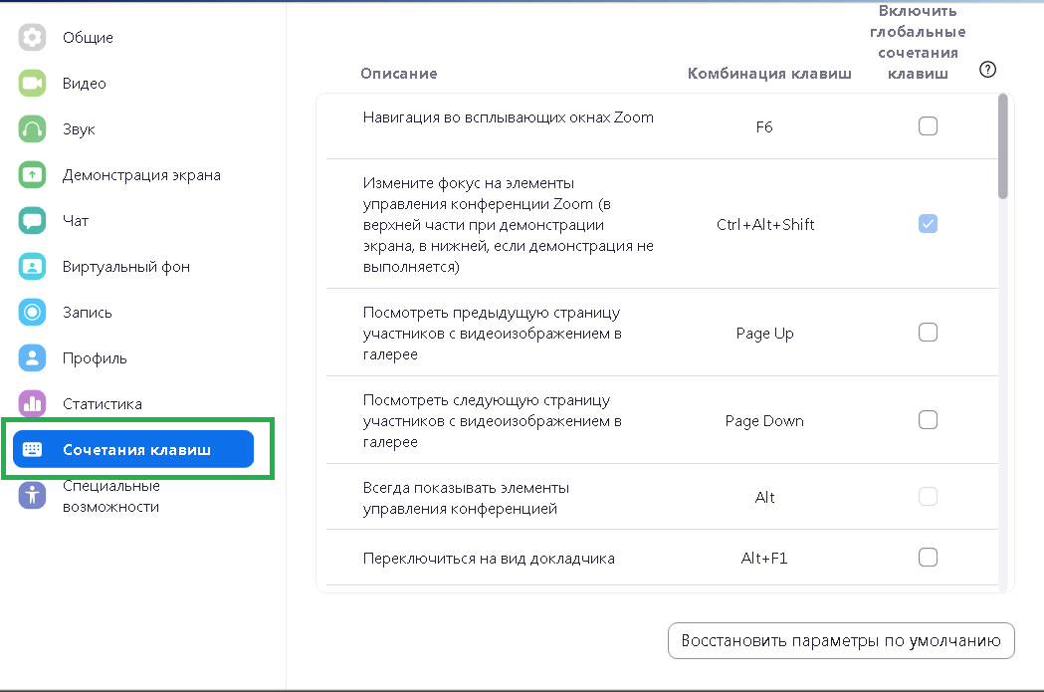Click the help question mark icon
Screen dimensions: 1044x692
coord(988,70)
